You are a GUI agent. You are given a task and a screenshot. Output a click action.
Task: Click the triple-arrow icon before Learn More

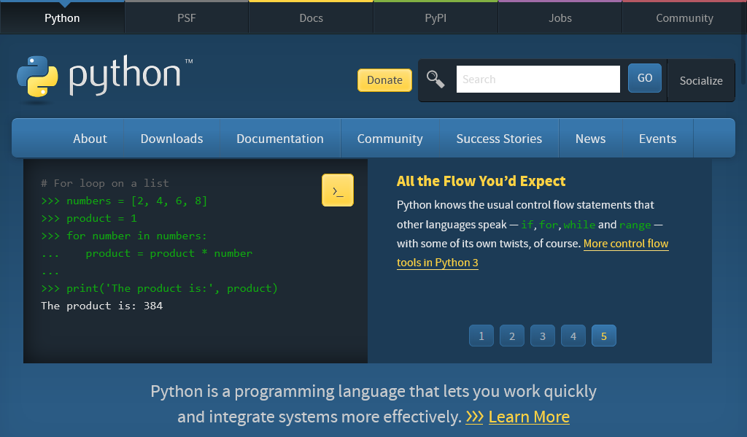pyautogui.click(x=474, y=417)
